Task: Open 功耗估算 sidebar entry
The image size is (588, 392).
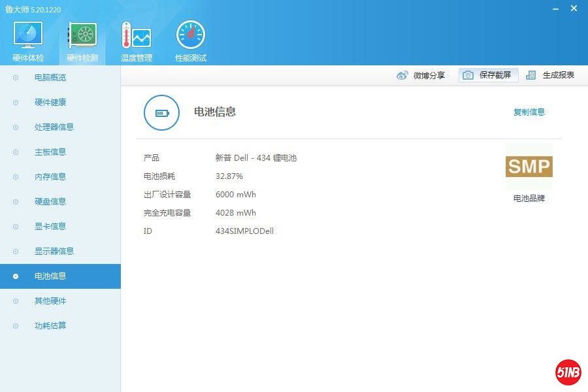Action: (x=50, y=326)
